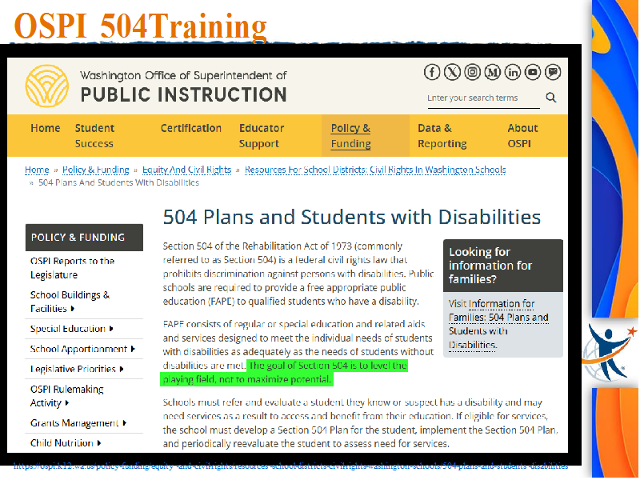Open the OSPI Facebook page icon
Image resolution: width=640 pixels, height=480 pixels.
point(432,72)
